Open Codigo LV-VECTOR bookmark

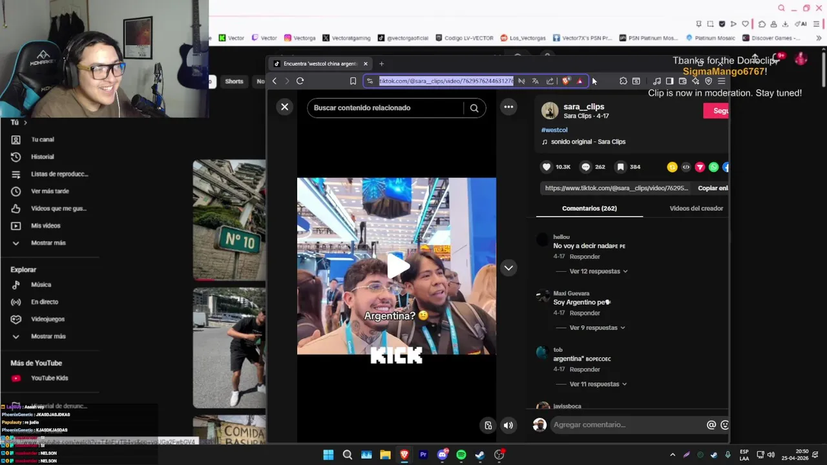point(464,38)
